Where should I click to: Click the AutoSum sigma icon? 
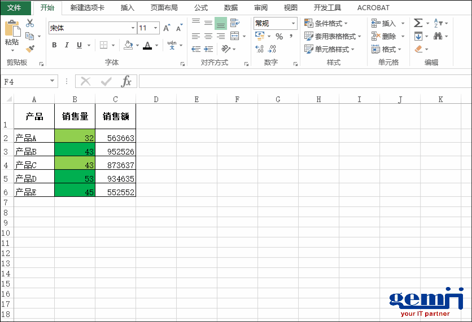click(418, 23)
